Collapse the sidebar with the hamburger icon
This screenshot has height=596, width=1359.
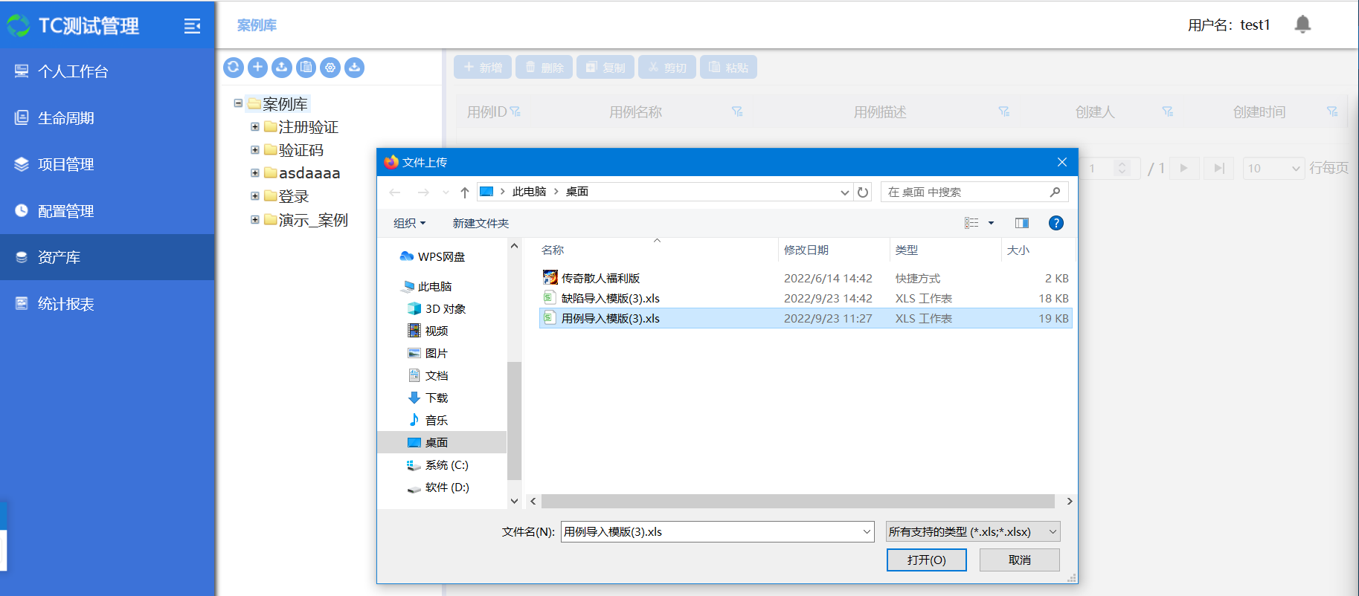192,26
